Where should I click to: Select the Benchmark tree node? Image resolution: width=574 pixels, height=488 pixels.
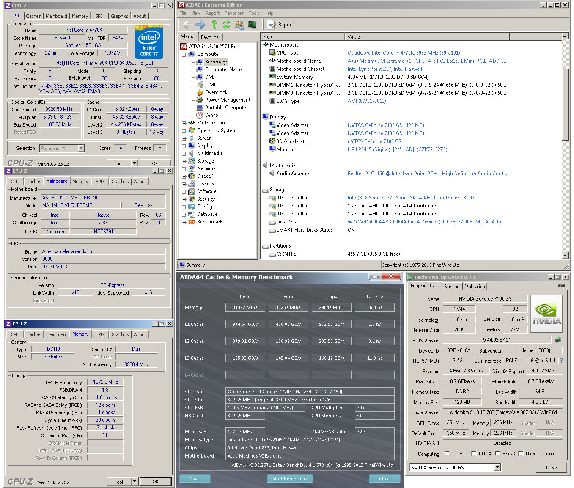pos(209,222)
